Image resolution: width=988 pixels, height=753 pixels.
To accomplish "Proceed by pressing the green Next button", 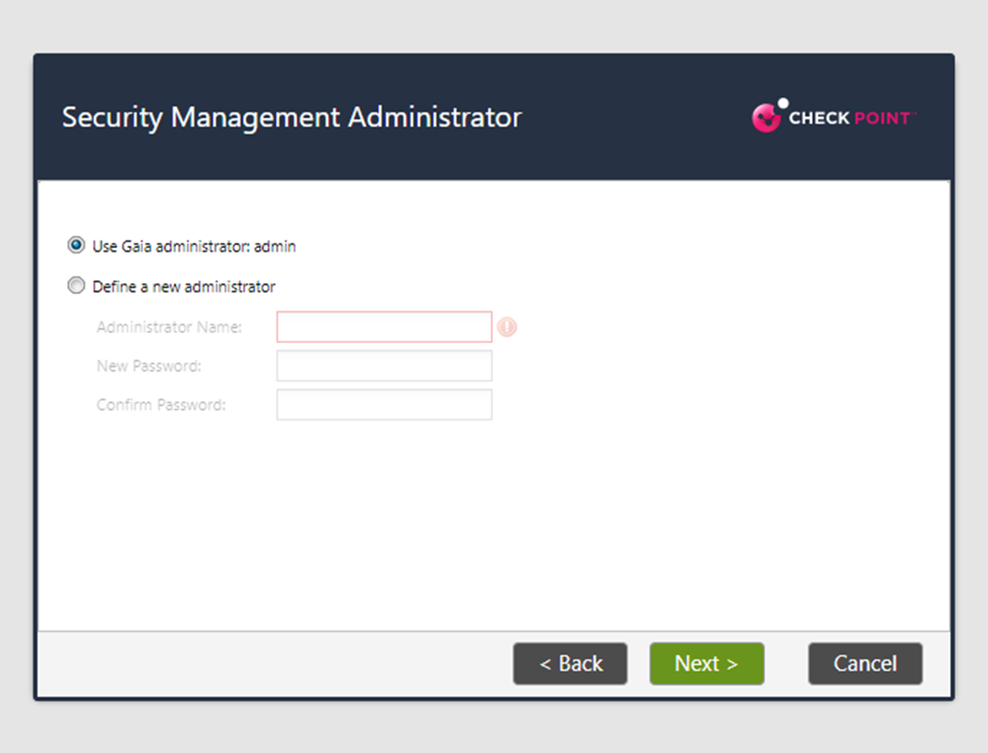I will pyautogui.click(x=707, y=664).
